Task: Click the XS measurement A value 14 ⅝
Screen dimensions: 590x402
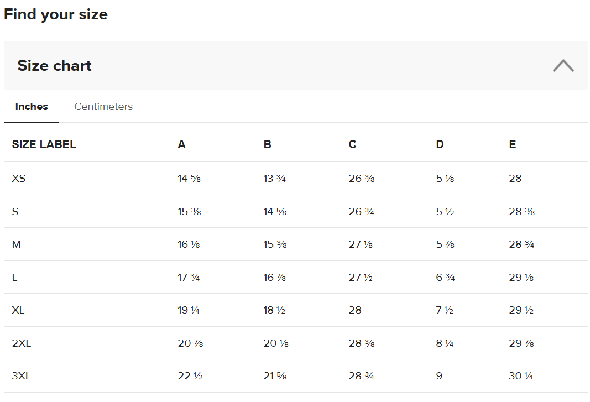Action: [189, 179]
